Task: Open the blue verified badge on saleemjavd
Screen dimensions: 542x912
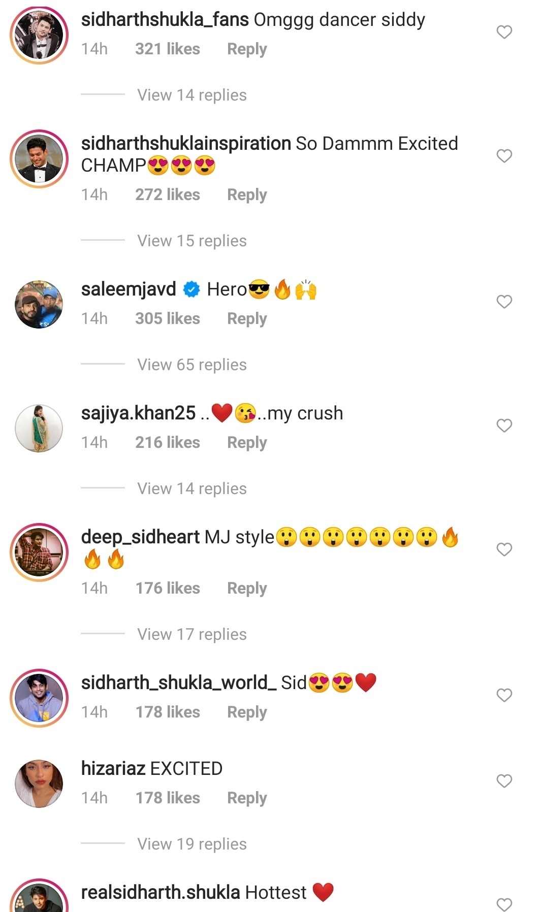Action: click(192, 289)
